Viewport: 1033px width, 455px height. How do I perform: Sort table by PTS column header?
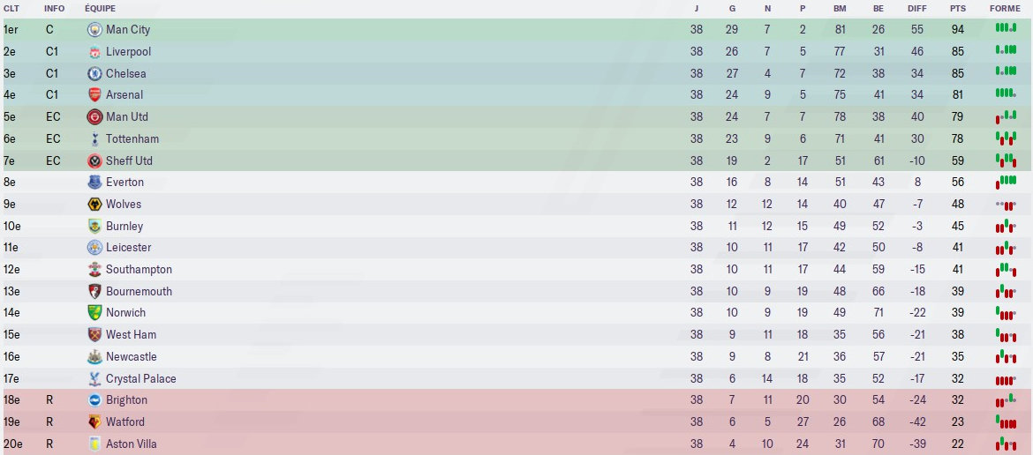tap(958, 9)
